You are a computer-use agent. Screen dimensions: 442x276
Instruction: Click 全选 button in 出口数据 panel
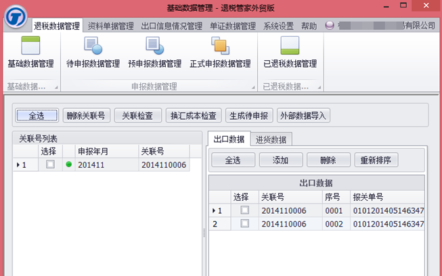(x=233, y=160)
